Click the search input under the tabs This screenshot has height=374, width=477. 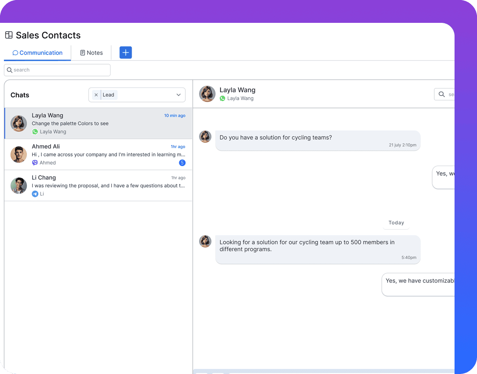[57, 70]
